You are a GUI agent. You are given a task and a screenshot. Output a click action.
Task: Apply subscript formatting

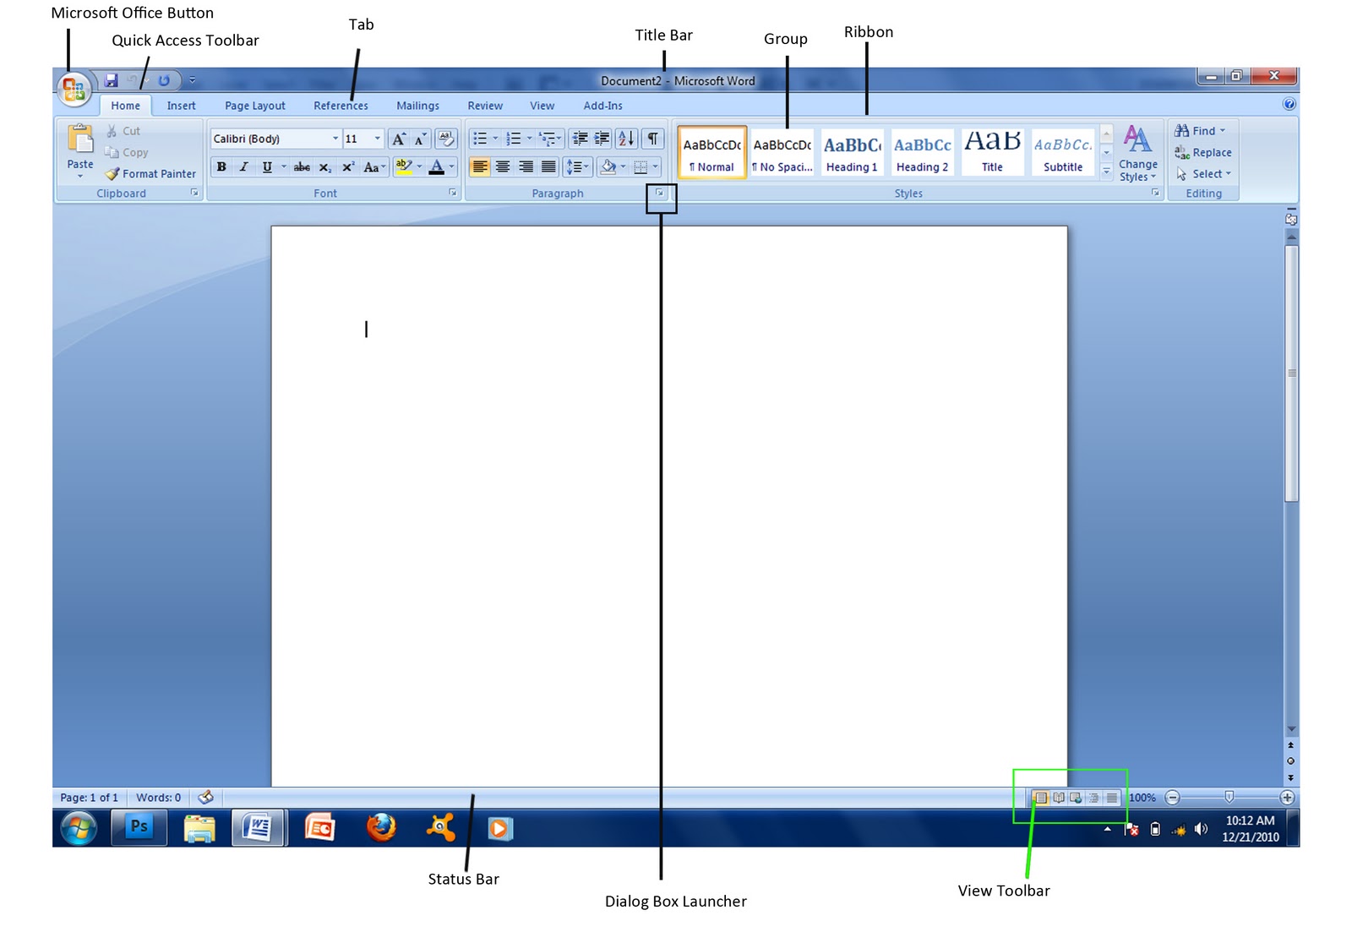(x=325, y=166)
